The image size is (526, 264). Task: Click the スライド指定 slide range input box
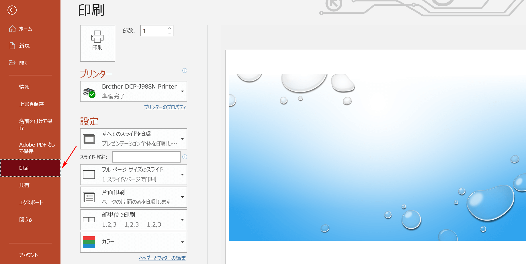coord(146,157)
